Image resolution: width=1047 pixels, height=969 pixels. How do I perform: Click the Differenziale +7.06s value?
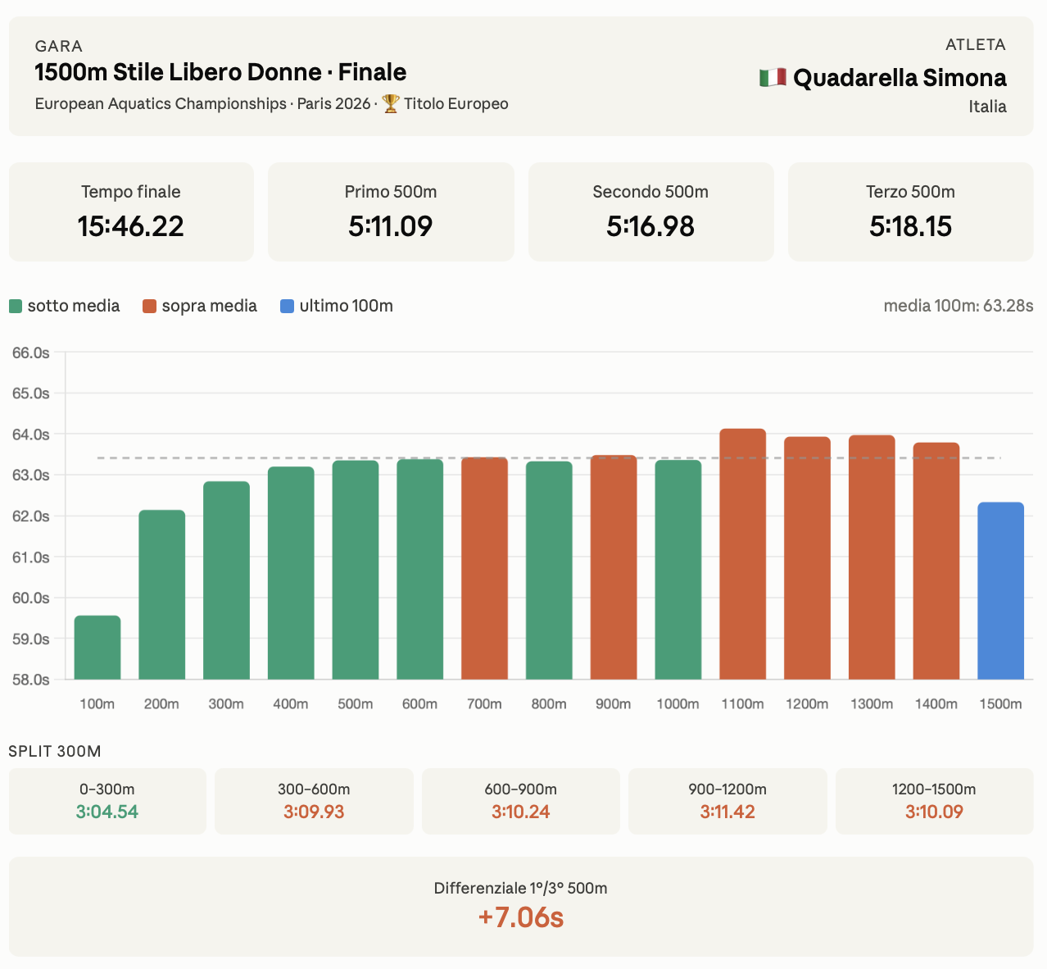coord(521,917)
